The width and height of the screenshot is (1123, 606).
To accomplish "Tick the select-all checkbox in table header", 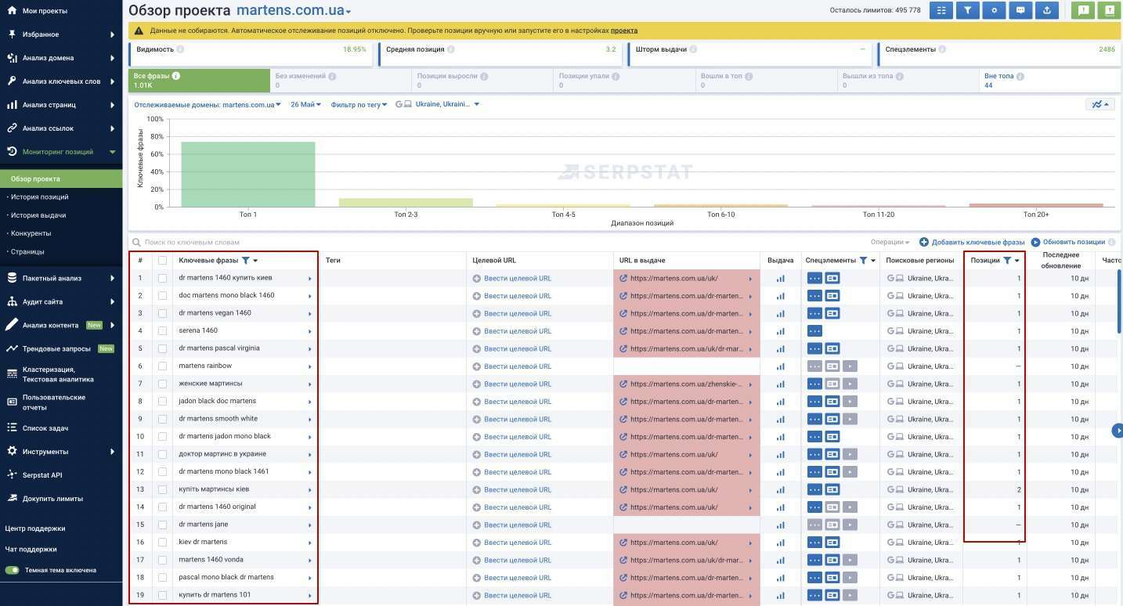I will coord(163,261).
